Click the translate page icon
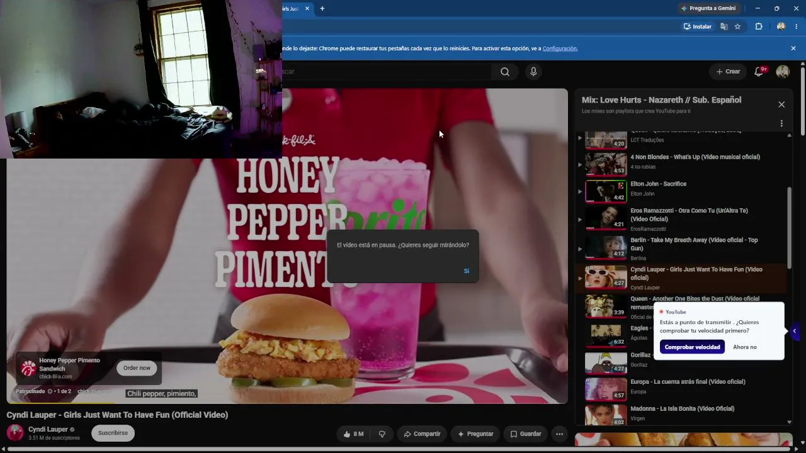 click(x=724, y=26)
